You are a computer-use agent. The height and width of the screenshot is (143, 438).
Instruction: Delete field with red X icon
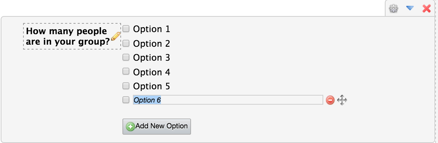coord(426,9)
